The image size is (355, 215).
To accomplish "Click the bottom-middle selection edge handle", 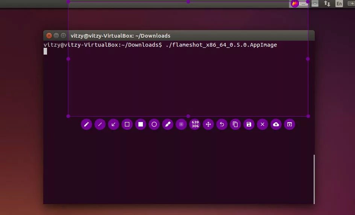I will point(188,116).
